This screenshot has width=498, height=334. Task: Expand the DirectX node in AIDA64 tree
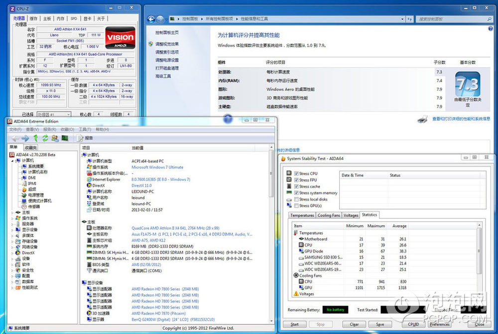pyautogui.click(x=12, y=253)
